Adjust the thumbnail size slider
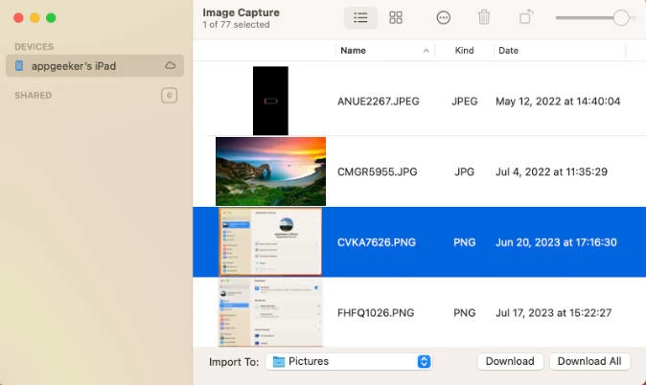The width and height of the screenshot is (646, 385). (x=621, y=18)
